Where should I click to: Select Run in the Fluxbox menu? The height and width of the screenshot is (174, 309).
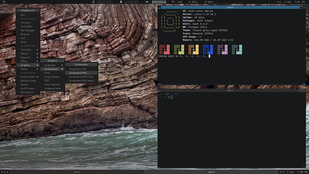tap(28, 15)
